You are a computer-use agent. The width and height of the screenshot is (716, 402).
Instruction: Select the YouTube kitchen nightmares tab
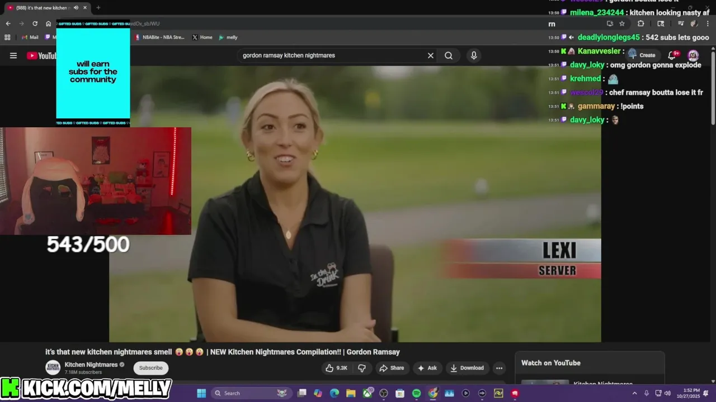coord(46,8)
